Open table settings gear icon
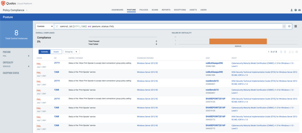This screenshot has width=302, height=133. [297, 52]
